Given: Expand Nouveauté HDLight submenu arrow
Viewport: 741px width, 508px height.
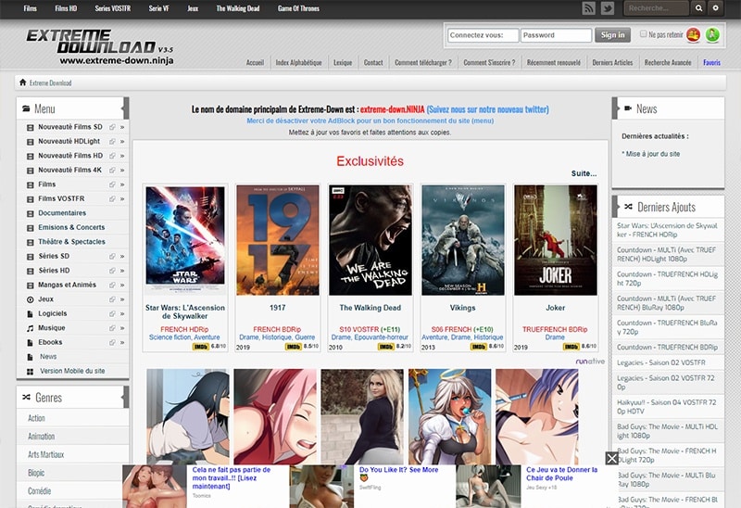Looking at the screenshot, I should 122,142.
